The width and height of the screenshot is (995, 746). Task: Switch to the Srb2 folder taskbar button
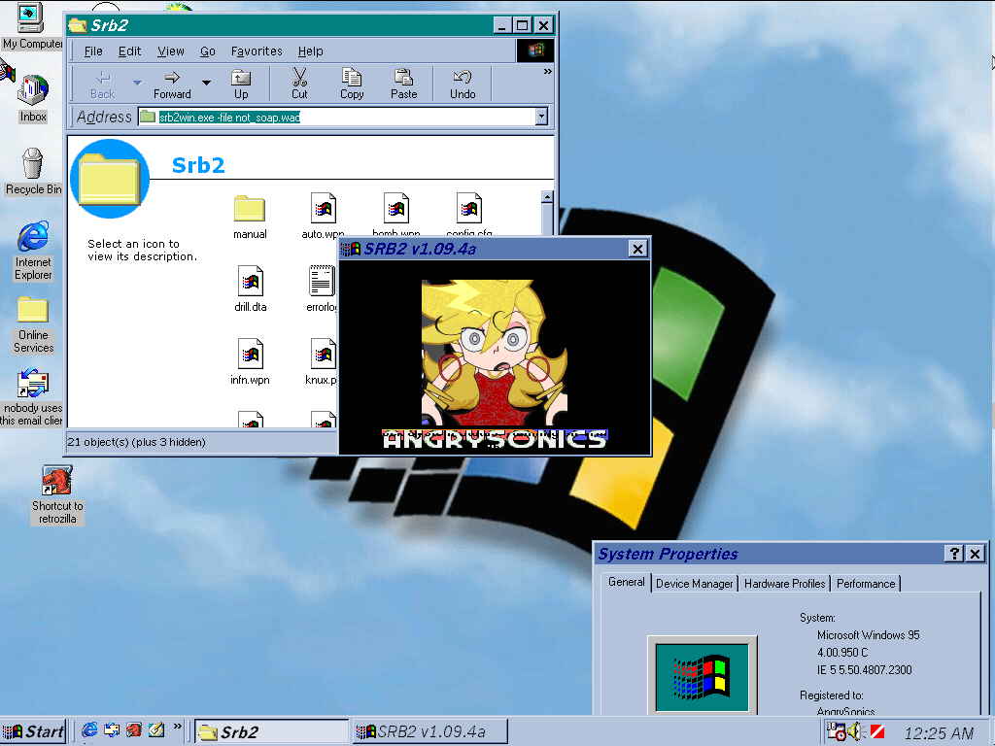[x=272, y=732]
